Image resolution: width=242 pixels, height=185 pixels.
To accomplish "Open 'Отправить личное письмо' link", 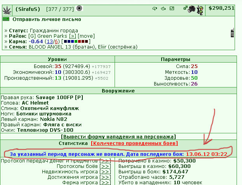I will (47, 19).
